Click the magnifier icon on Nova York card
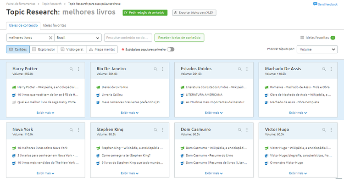Image resolution: width=344 pixels, height=179 pixels. click(x=71, y=130)
